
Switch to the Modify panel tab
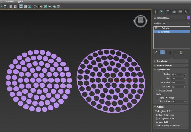click(x=162, y=12)
